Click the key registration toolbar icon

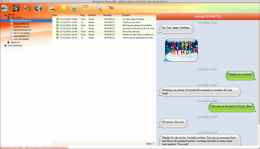[110, 8]
